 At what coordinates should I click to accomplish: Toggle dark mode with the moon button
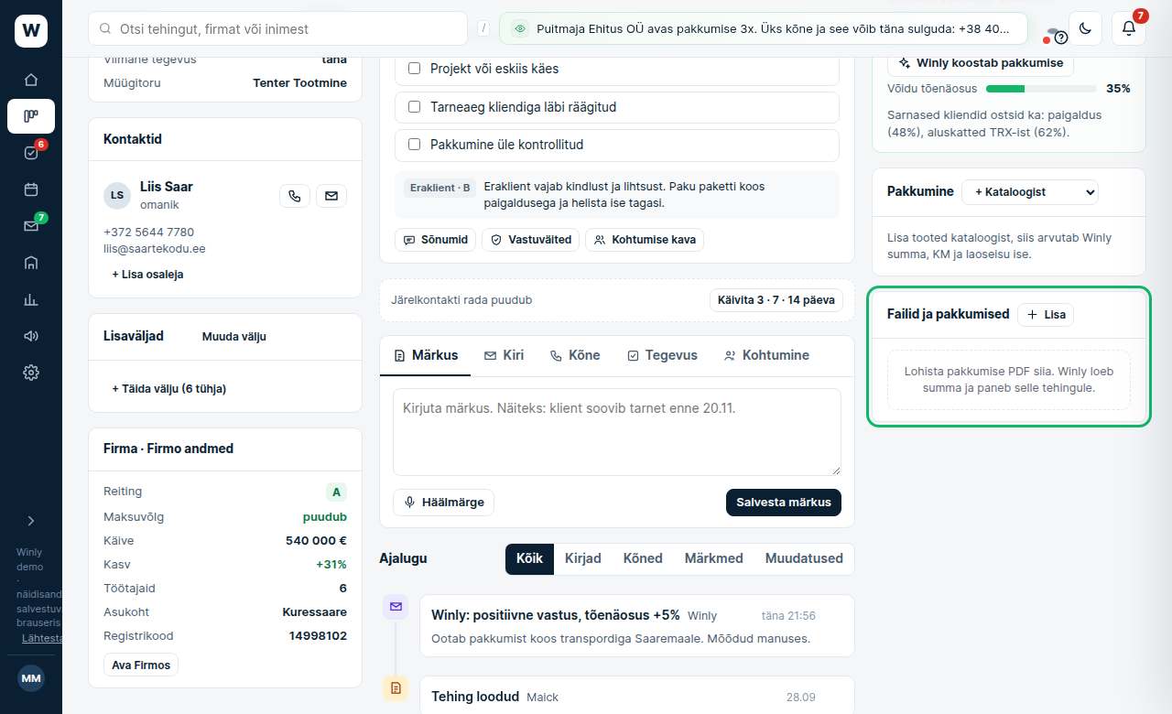1085,28
